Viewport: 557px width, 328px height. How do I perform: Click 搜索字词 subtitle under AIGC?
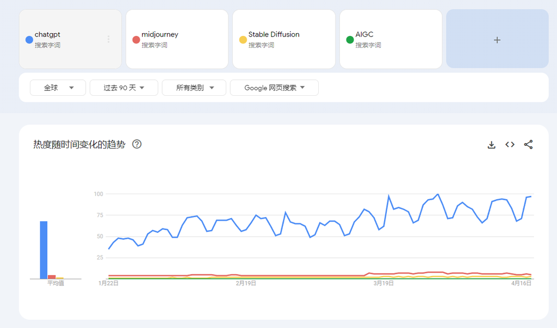click(368, 45)
